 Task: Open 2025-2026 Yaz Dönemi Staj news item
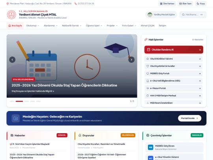32,156
